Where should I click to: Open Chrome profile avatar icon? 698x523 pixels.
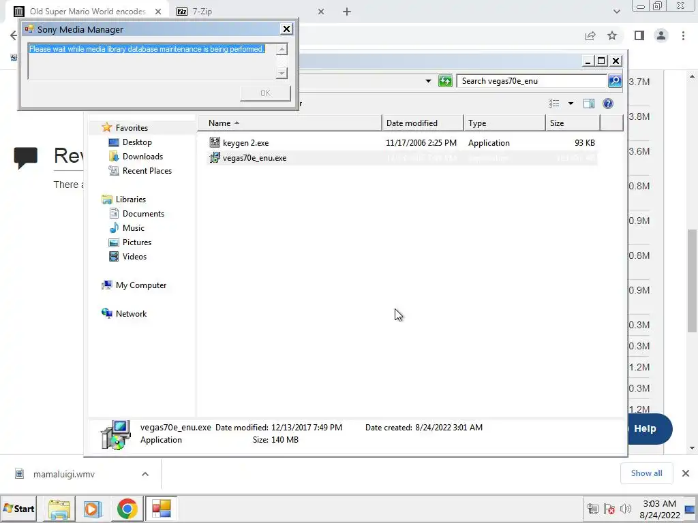click(x=661, y=35)
